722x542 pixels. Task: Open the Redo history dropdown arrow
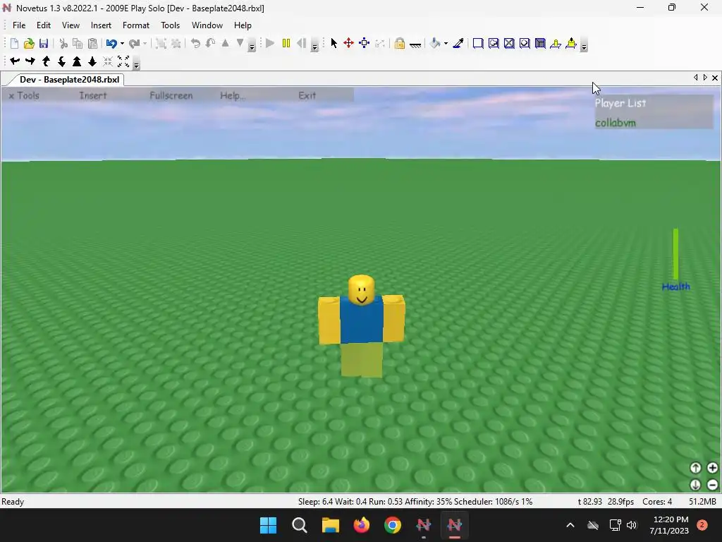[x=145, y=43]
